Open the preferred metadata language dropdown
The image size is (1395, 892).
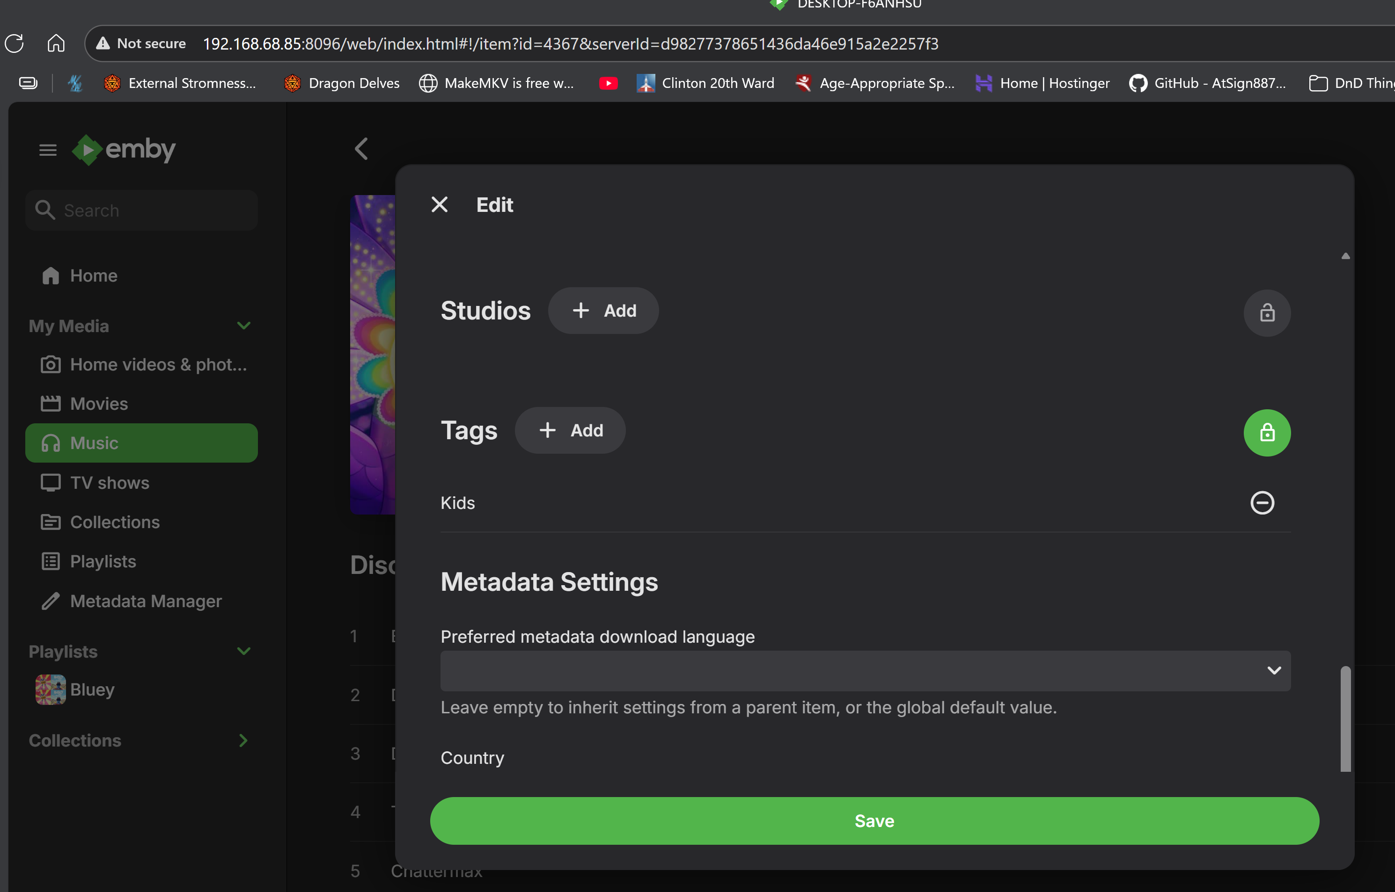[865, 670]
